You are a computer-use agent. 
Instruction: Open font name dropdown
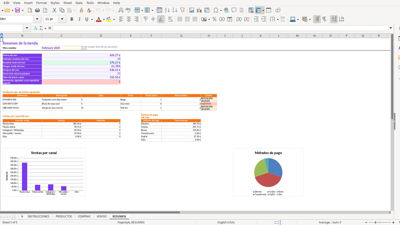pos(37,19)
